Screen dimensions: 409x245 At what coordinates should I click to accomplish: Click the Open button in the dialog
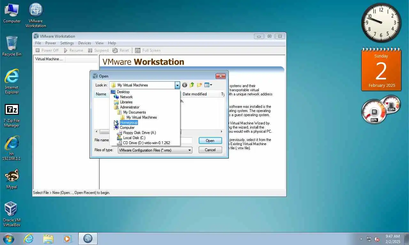coord(210,141)
